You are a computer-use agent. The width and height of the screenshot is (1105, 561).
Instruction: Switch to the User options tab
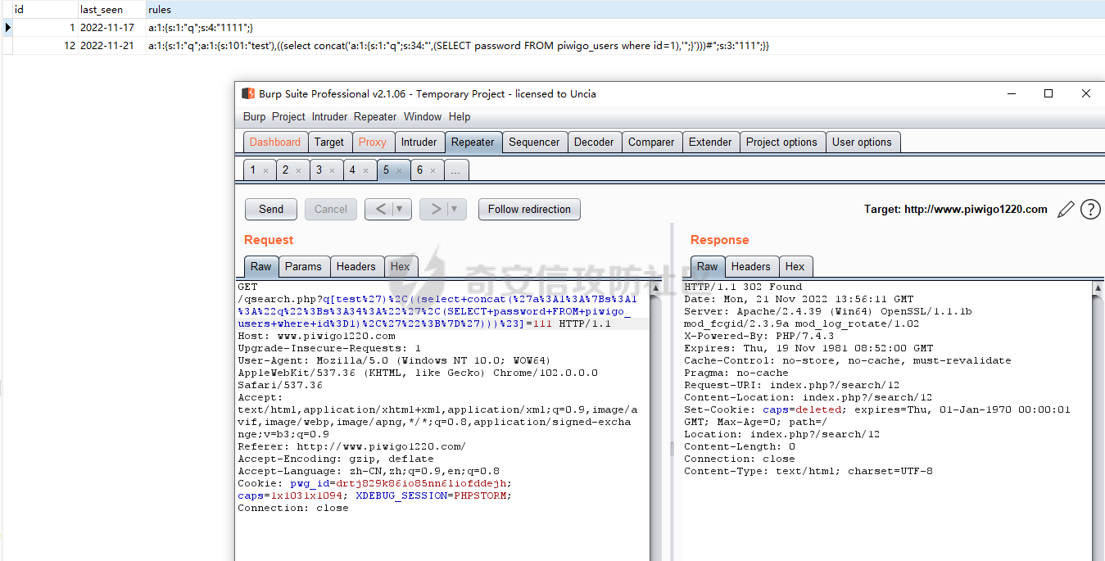(x=862, y=142)
